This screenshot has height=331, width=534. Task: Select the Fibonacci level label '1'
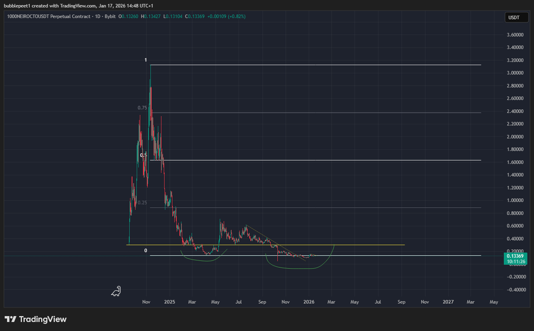tap(146, 60)
